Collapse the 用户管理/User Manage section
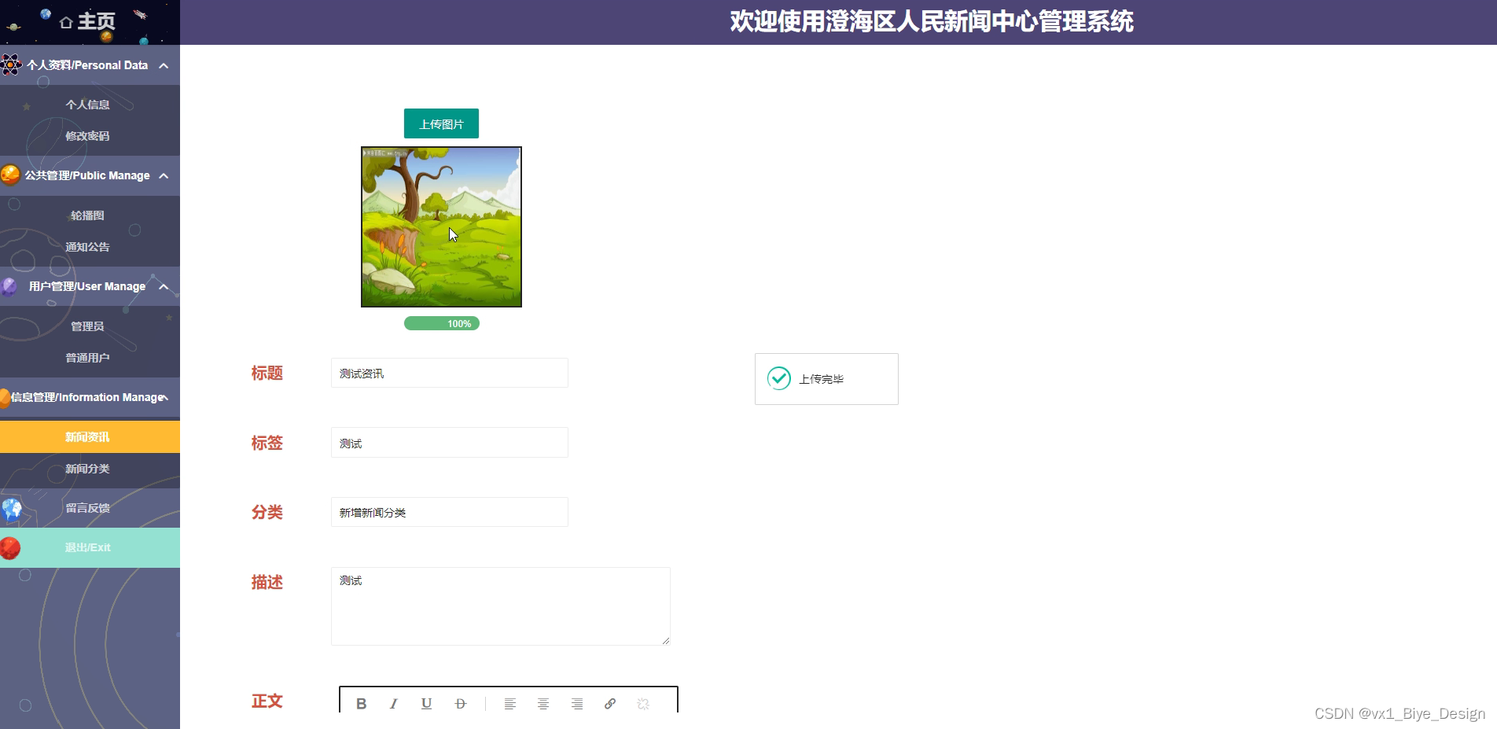This screenshot has width=1497, height=729. click(164, 286)
